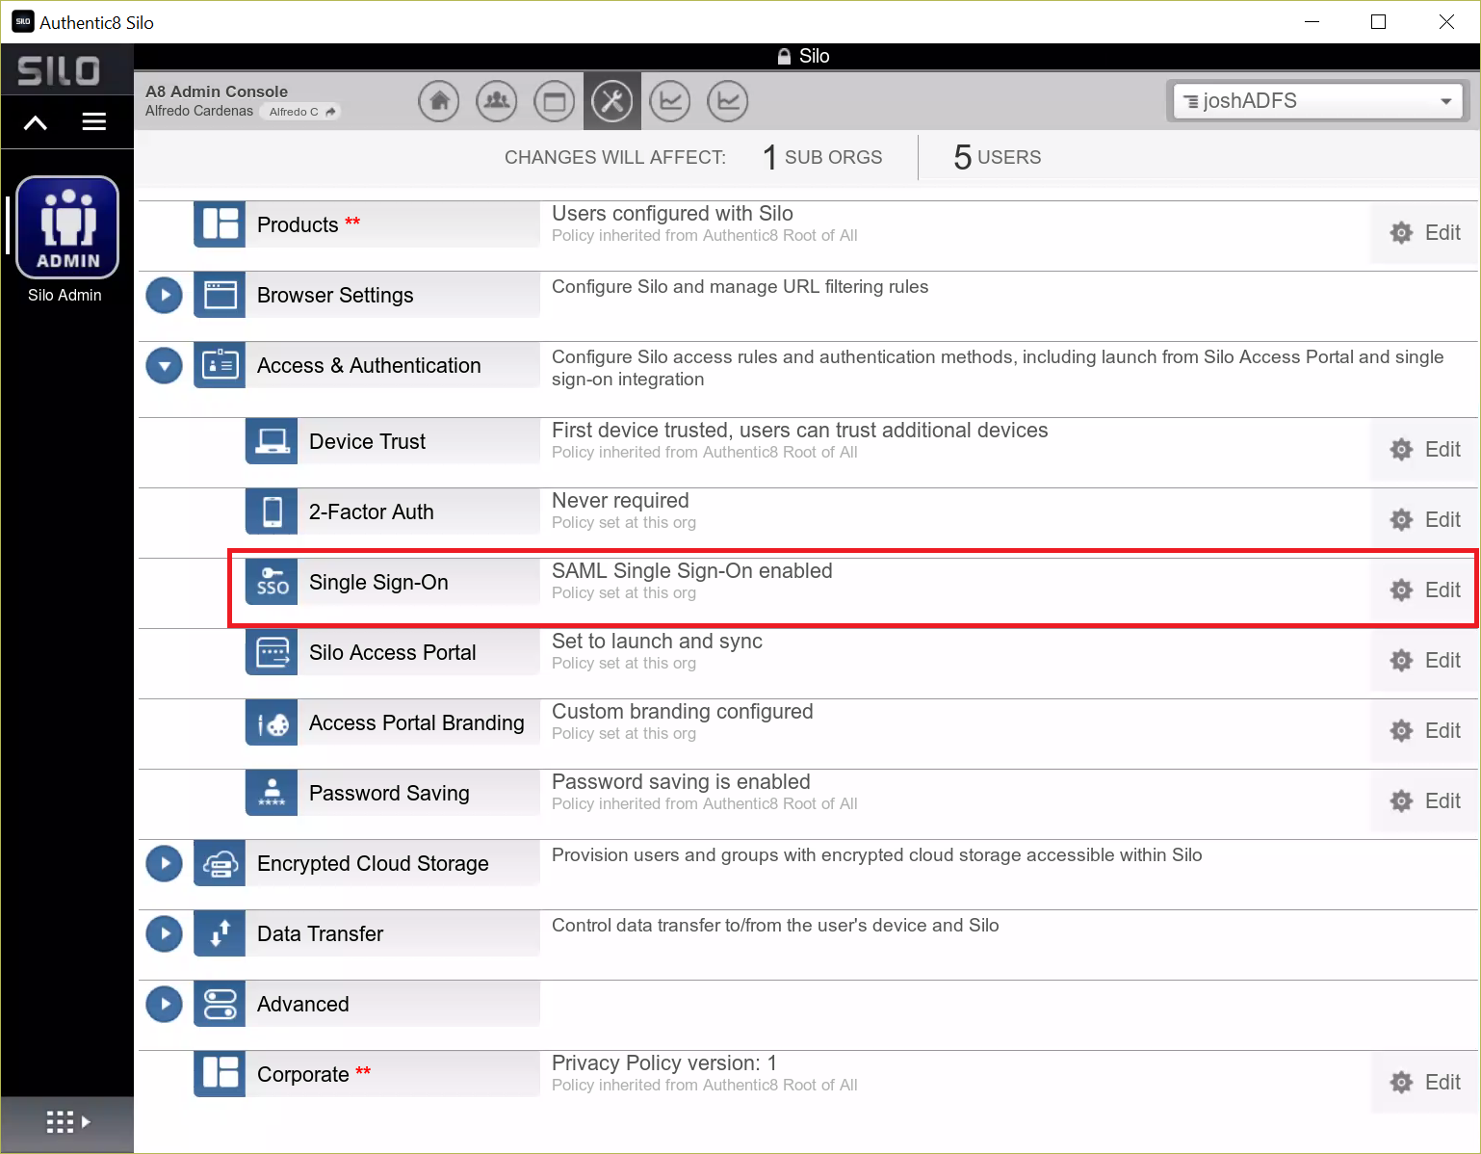The height and width of the screenshot is (1154, 1481).
Task: Edit the 2-Factor Auth policy
Action: [x=1425, y=520]
